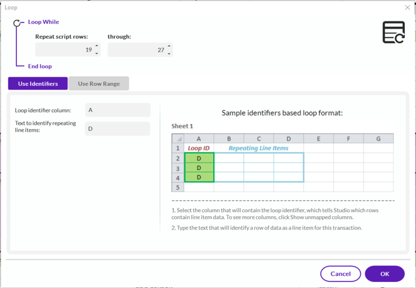Click the green D cell in sample row 3
Image resolution: width=416 pixels, height=288 pixels.
point(199,168)
